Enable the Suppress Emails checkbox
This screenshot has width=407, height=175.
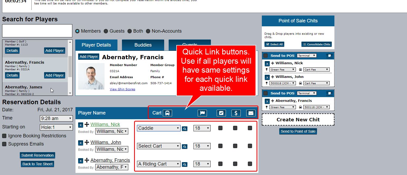(4, 144)
